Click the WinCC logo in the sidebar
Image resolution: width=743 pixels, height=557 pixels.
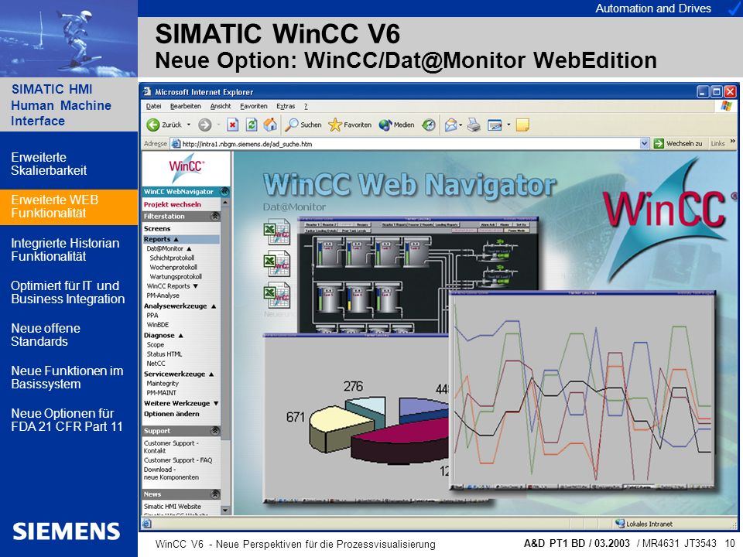point(187,168)
